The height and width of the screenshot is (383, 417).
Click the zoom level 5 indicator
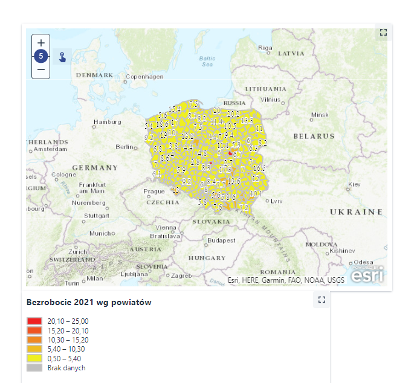40,56
